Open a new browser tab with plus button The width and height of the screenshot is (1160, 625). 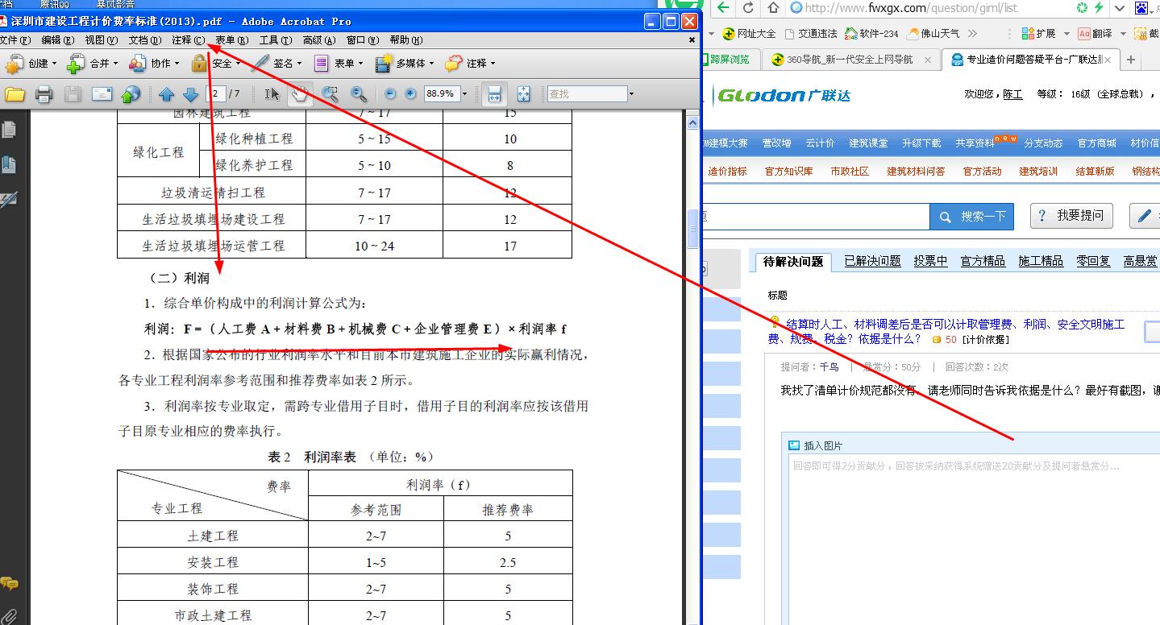click(1130, 60)
